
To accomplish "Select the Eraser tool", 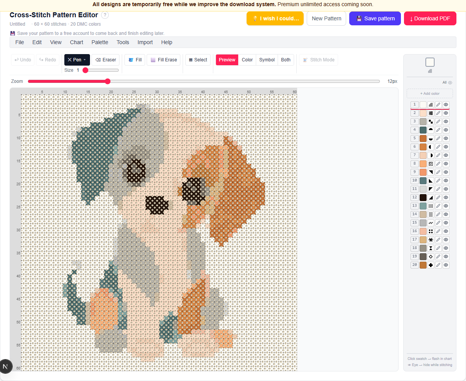I will click(x=106, y=60).
